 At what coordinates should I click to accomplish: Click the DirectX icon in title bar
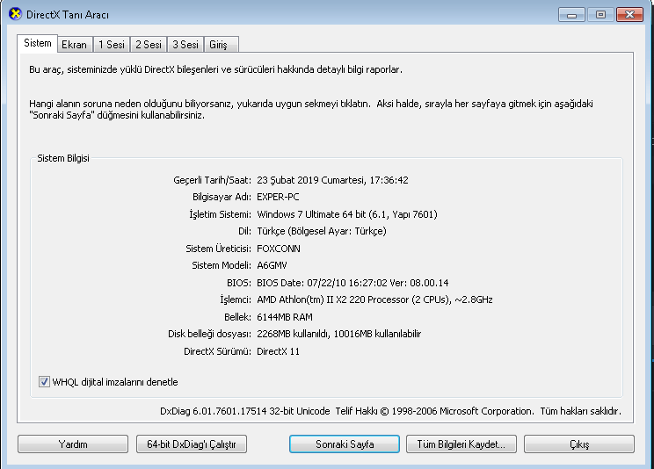pyautogui.click(x=15, y=14)
